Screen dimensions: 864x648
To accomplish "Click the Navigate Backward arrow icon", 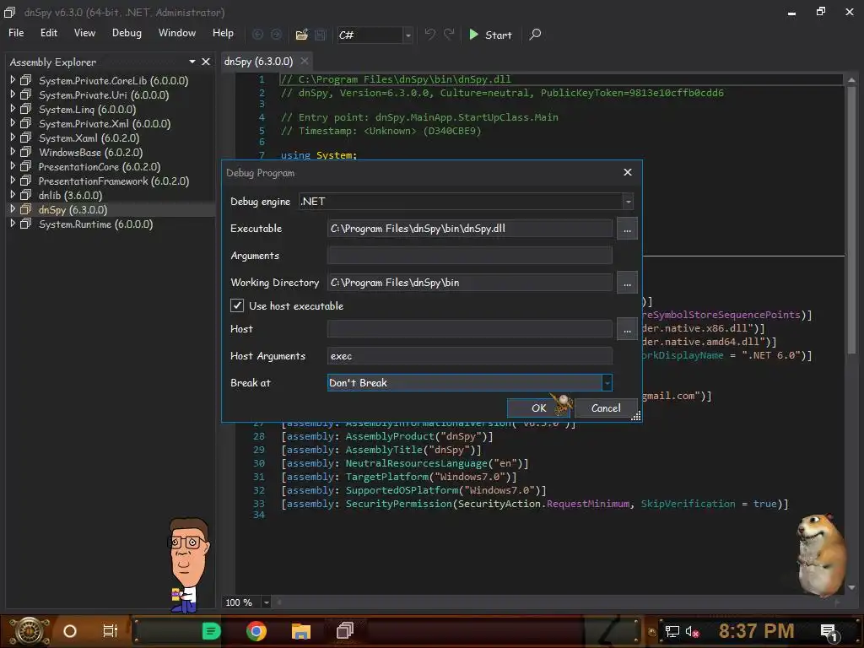I will [257, 35].
